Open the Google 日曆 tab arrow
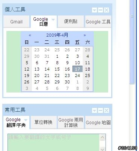The image size is (139, 151). (53, 20)
